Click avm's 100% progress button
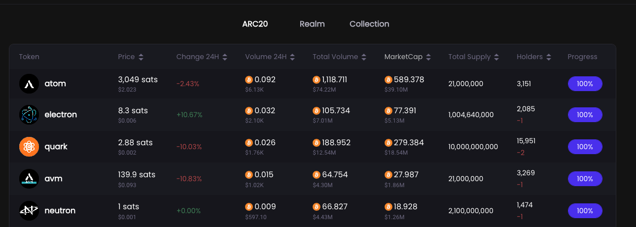 point(585,179)
